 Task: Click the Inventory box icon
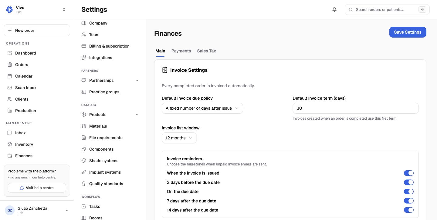10,144
